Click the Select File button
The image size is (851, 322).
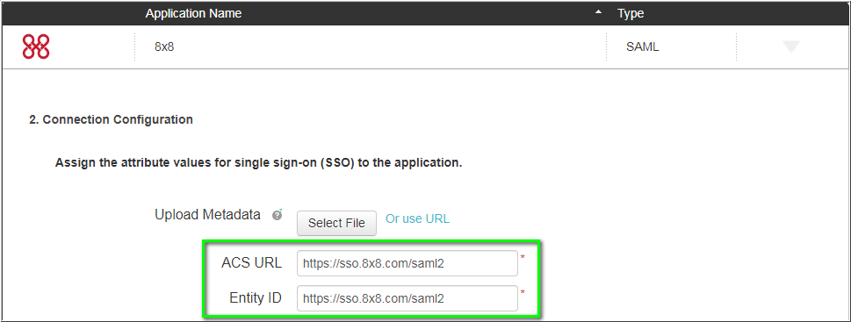tap(336, 224)
